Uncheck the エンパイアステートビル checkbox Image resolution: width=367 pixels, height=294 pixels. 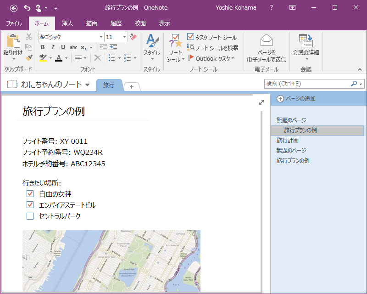pyautogui.click(x=30, y=205)
